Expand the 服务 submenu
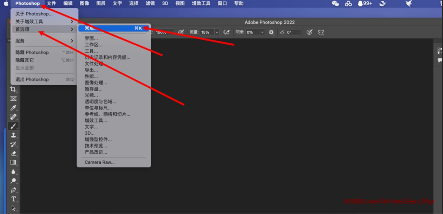The width and height of the screenshot is (443, 214). [x=44, y=41]
